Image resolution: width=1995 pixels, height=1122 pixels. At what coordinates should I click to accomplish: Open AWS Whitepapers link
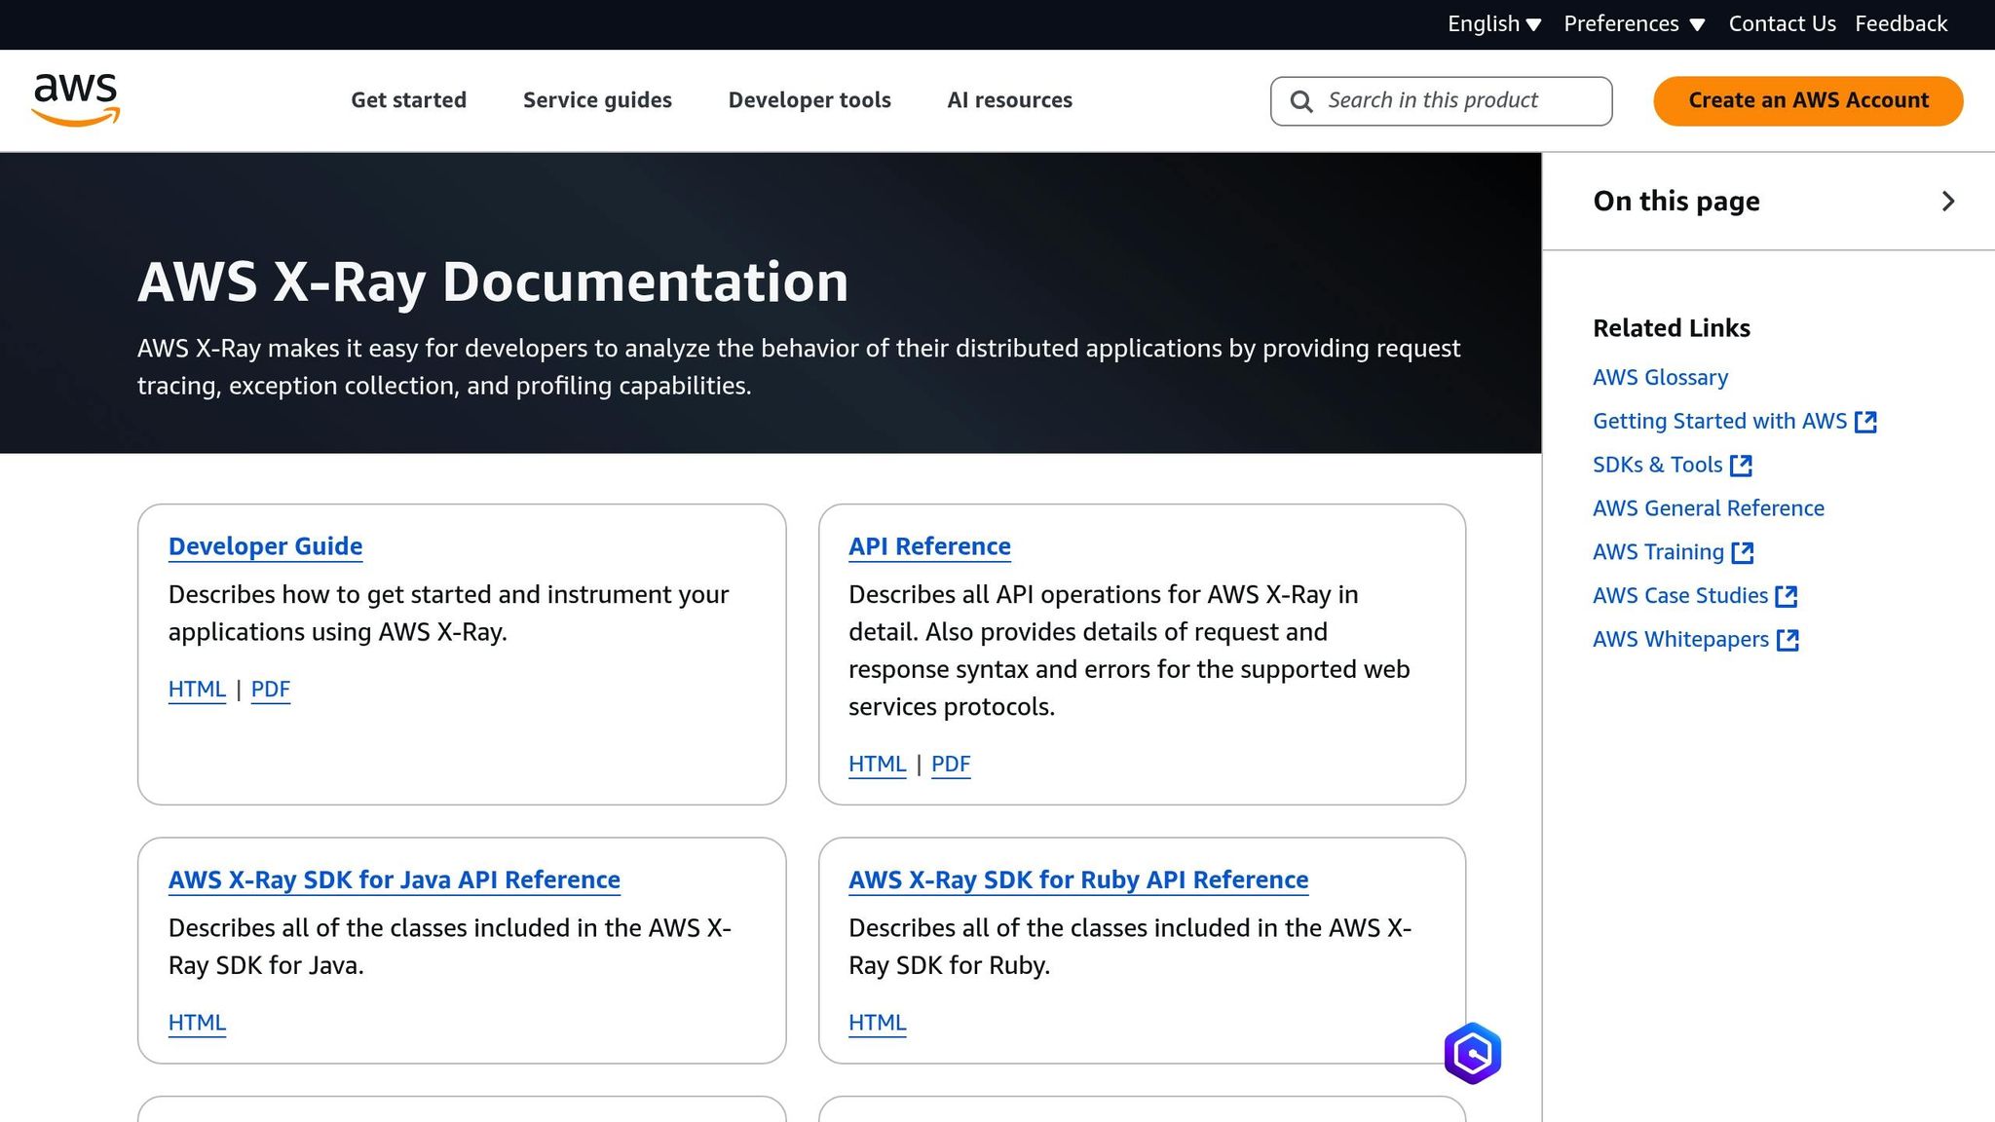tap(1680, 640)
